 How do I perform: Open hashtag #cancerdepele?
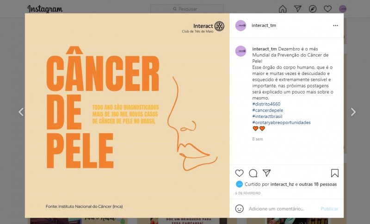(x=268, y=110)
